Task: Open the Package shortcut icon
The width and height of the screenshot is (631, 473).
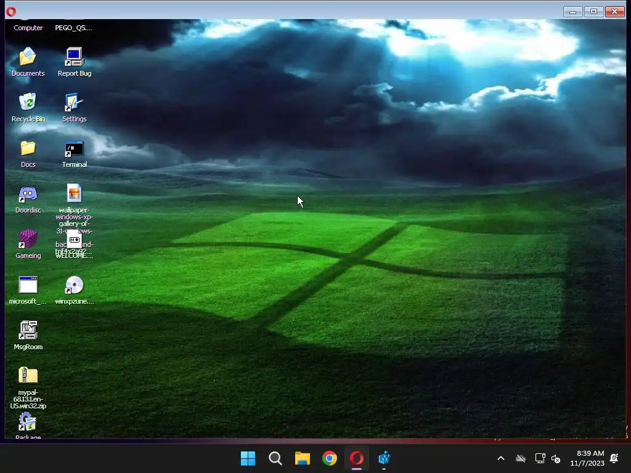Action: pos(27,421)
